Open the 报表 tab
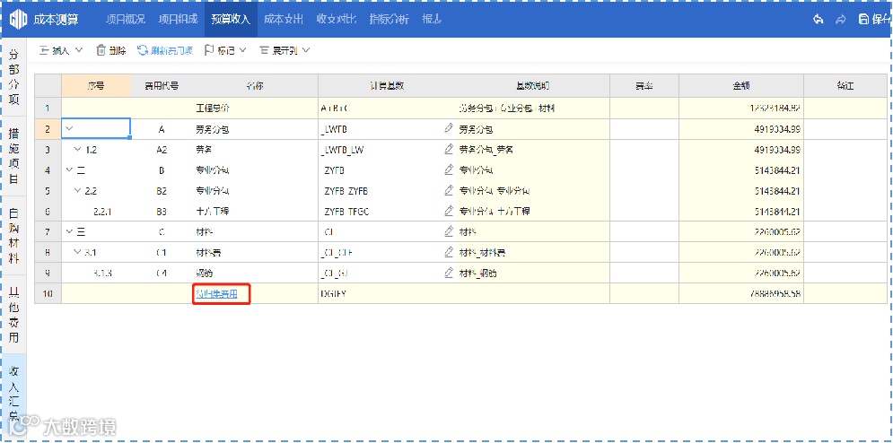 tap(432, 20)
